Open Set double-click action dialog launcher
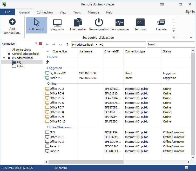 pyautogui.click(x=174, y=38)
